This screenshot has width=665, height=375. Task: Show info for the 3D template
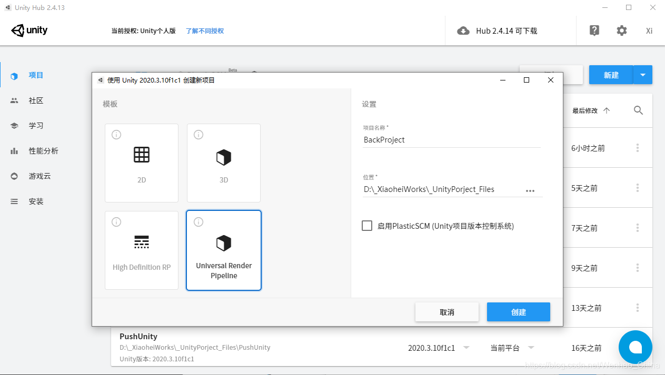pyautogui.click(x=198, y=135)
